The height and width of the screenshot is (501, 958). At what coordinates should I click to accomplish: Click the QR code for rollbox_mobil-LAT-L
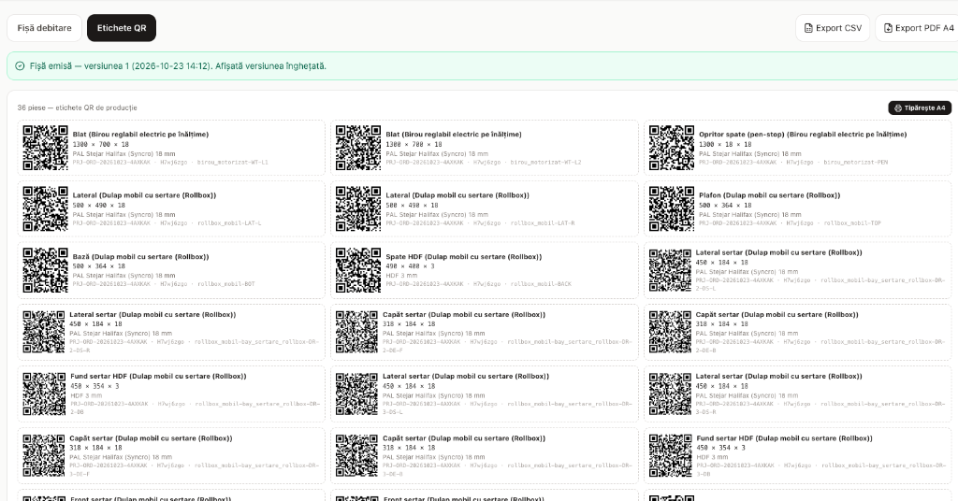45,208
